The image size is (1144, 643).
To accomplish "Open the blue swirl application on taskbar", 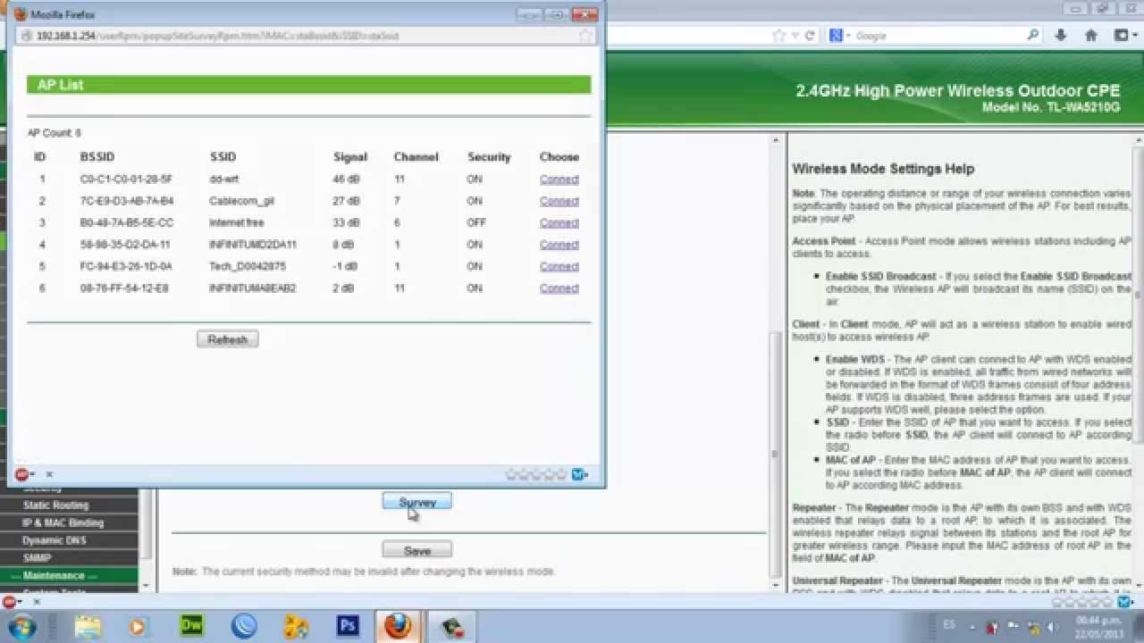I will tap(243, 627).
